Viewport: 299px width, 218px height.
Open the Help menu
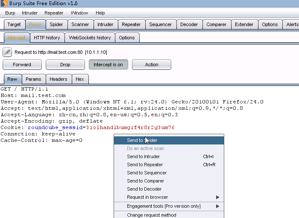100,13
